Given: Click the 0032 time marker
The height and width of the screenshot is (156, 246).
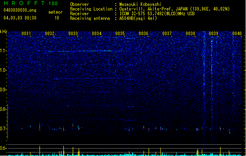Looking at the screenshot, I should (50, 34).
